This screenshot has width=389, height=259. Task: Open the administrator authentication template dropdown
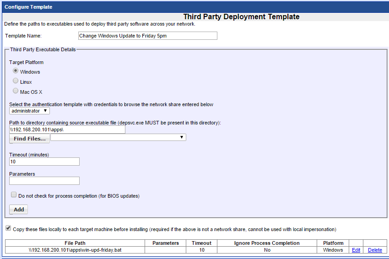click(29, 111)
